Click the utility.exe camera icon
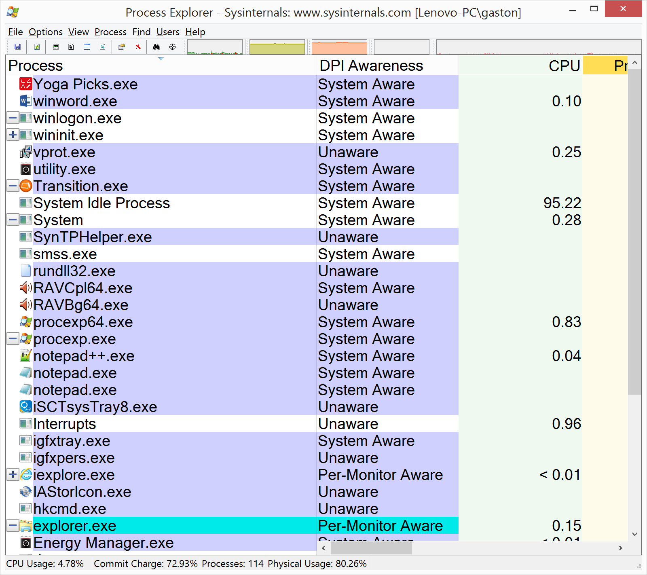The image size is (647, 575). click(26, 169)
